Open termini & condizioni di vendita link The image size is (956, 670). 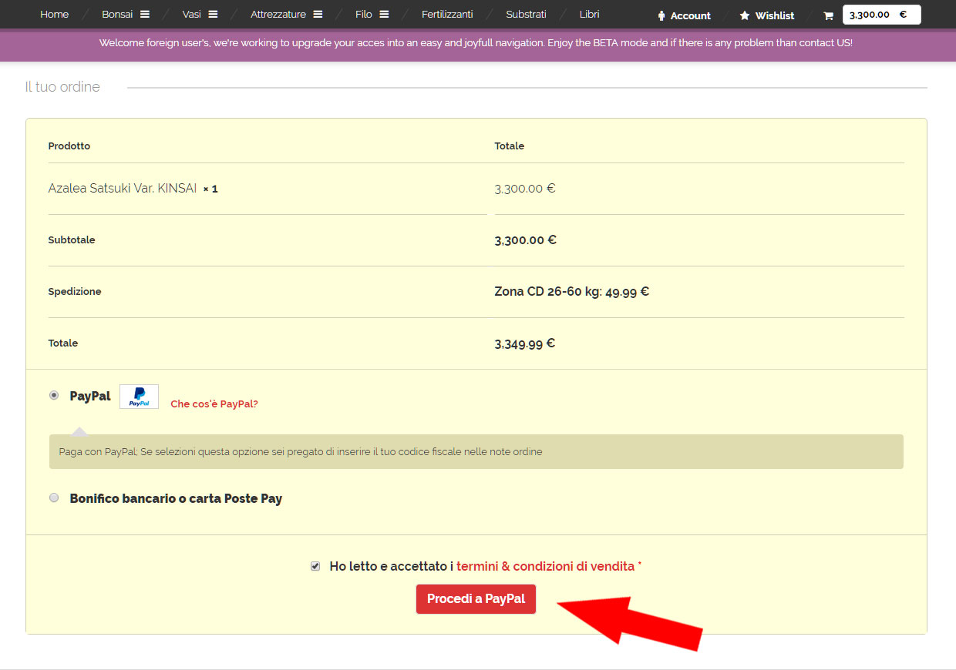pyautogui.click(x=545, y=566)
